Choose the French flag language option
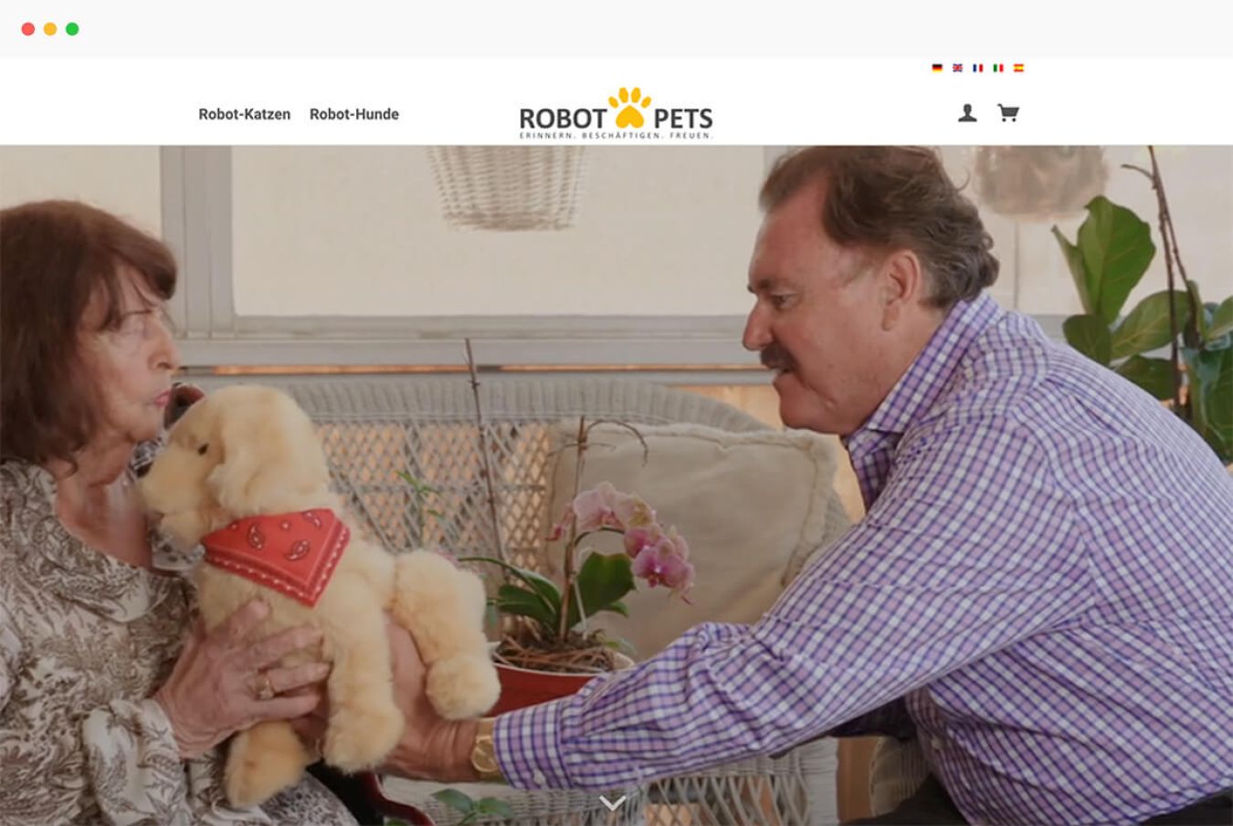 tap(977, 68)
